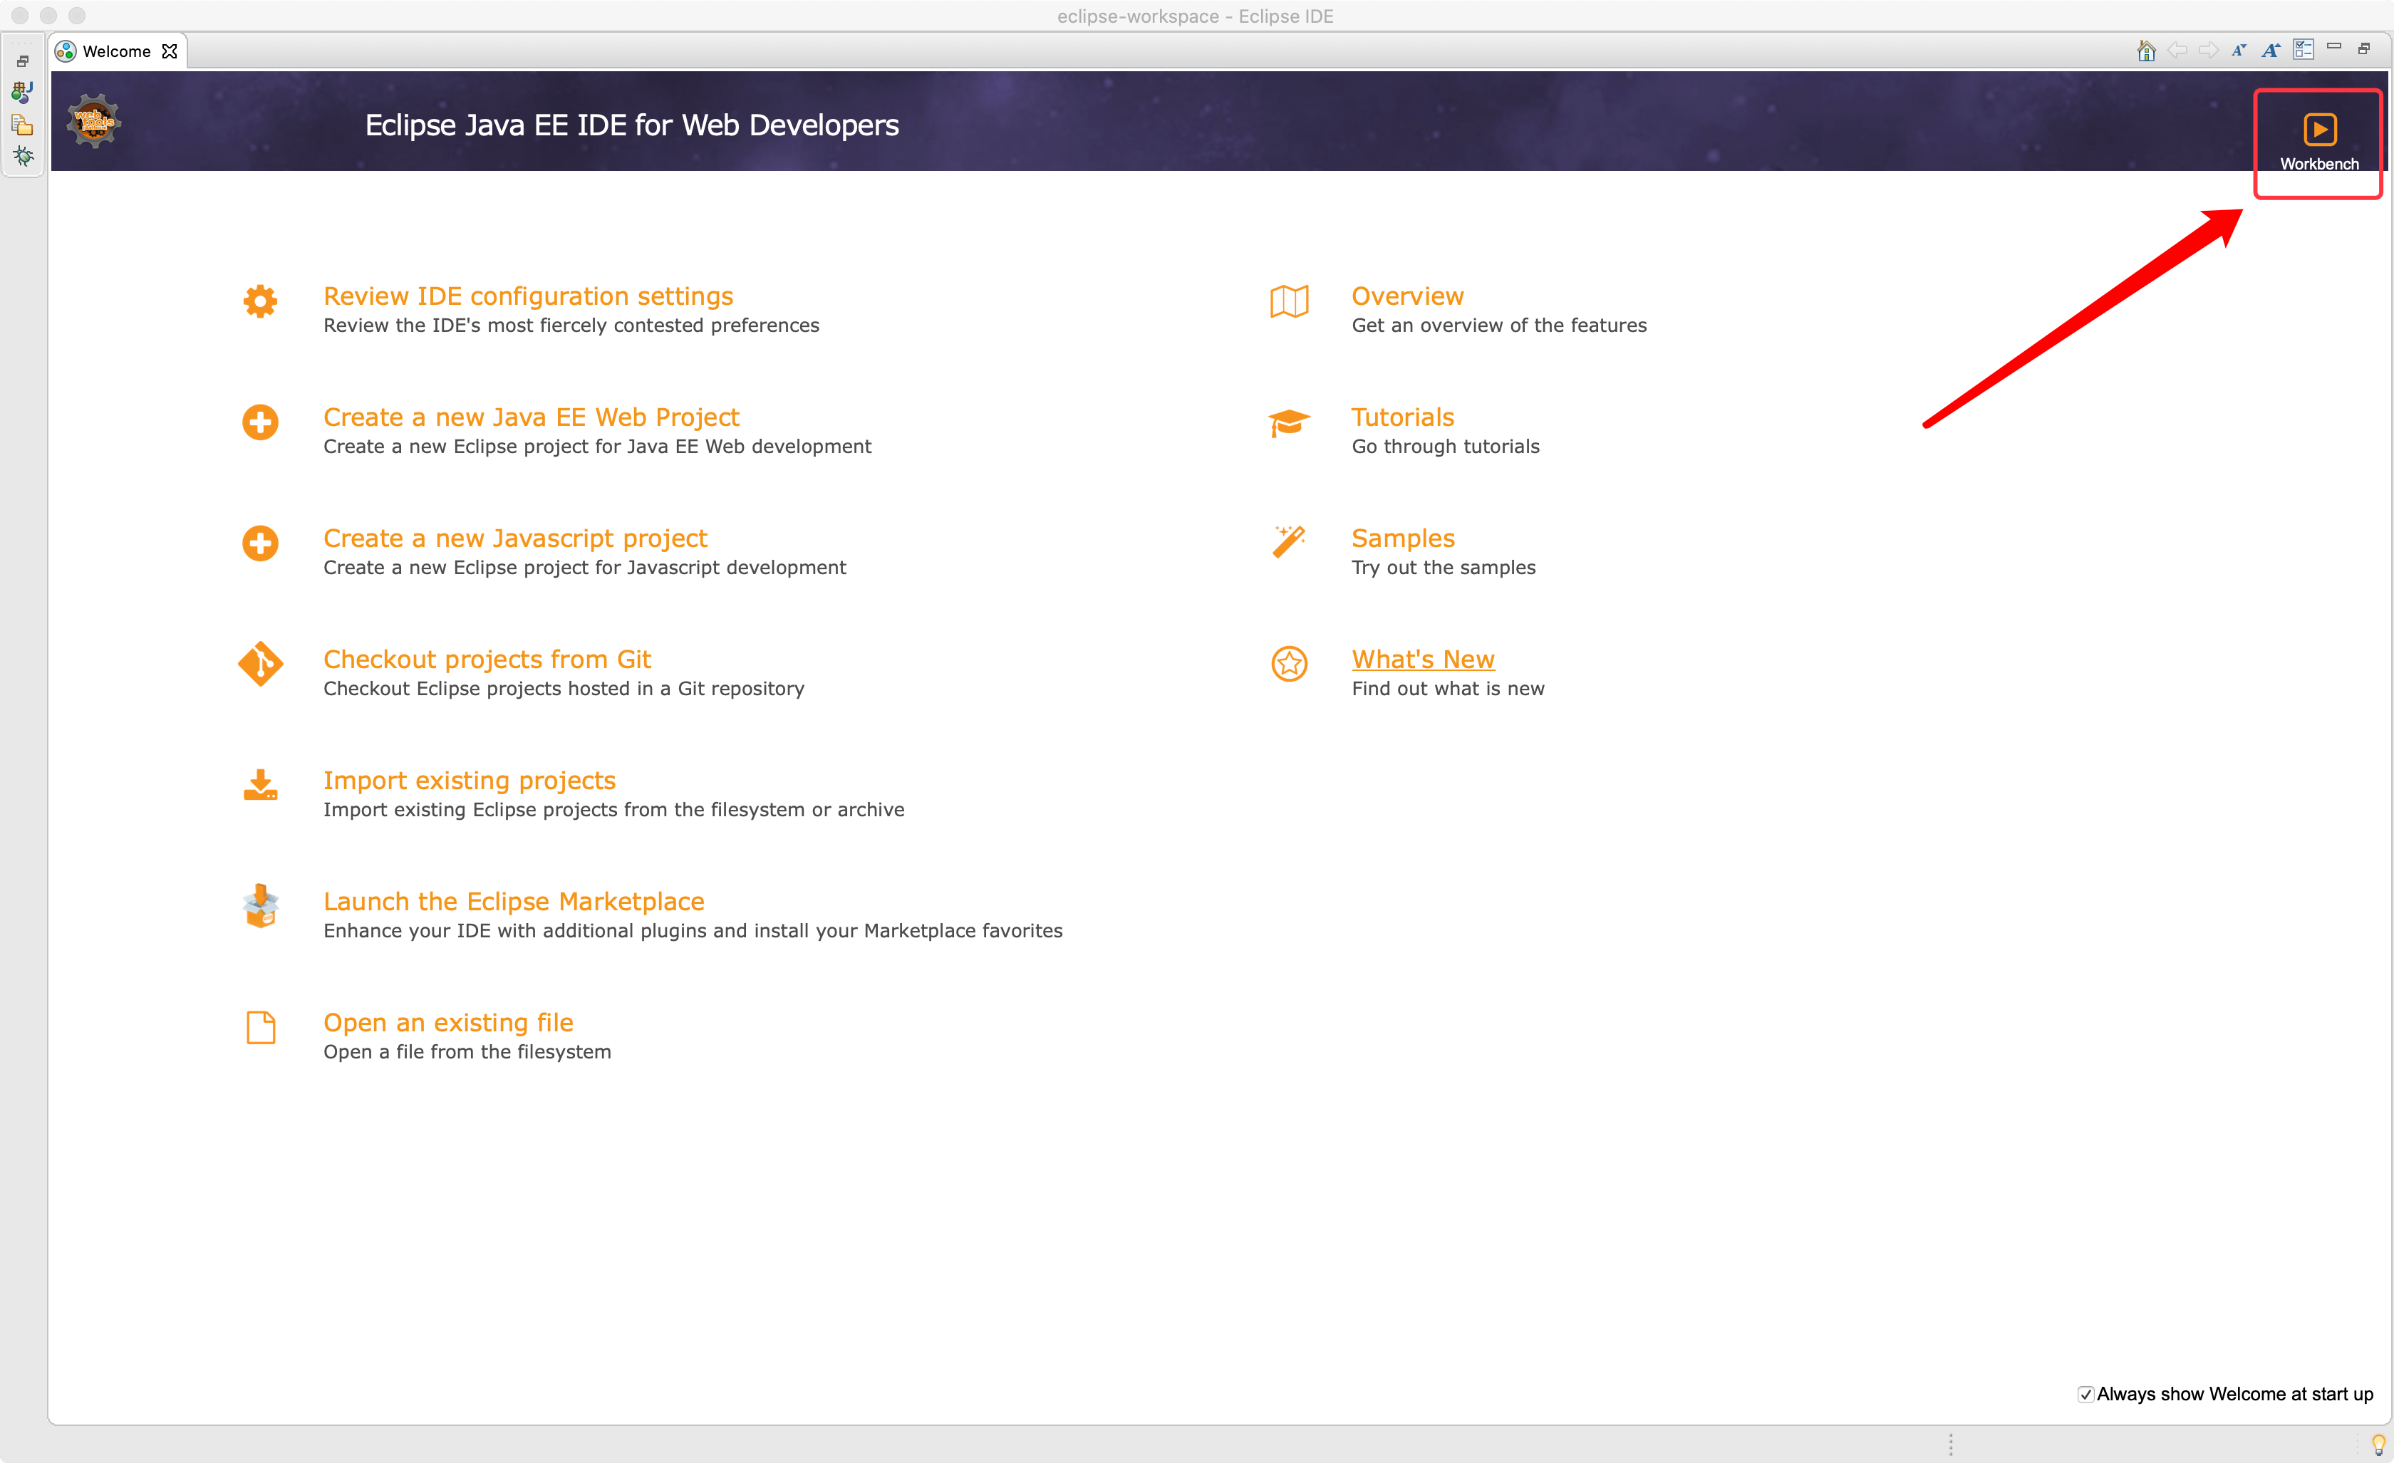Click the greyed back navigation arrow

pos(2177,51)
